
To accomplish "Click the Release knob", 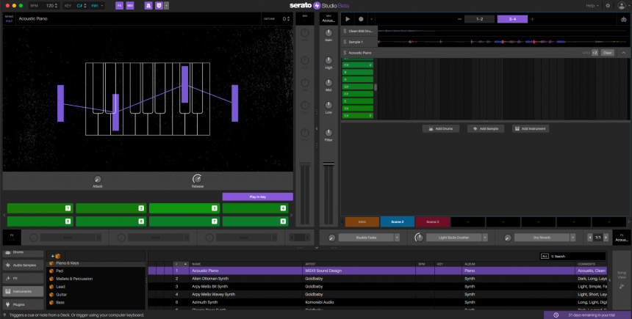I will (x=197, y=179).
